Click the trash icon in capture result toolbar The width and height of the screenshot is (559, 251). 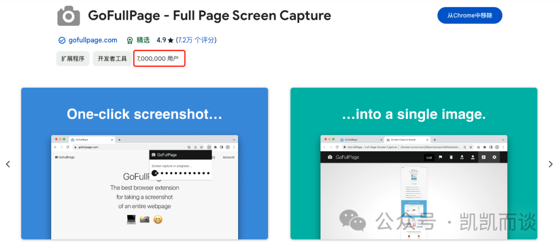click(451, 157)
